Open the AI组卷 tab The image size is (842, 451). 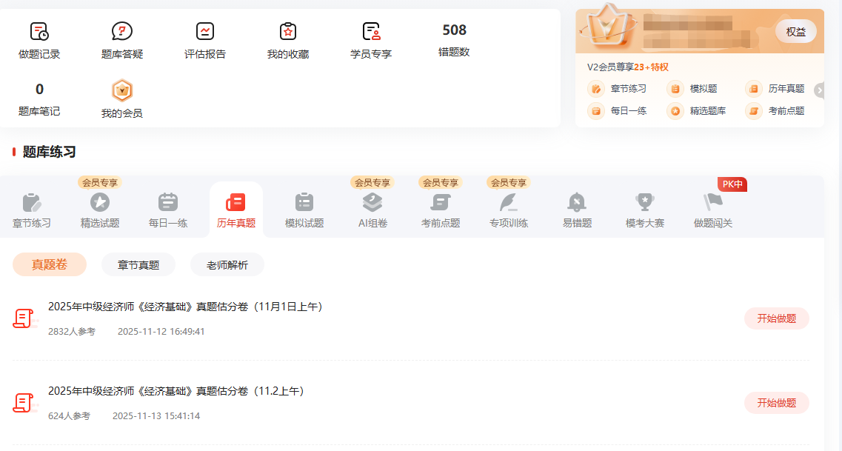372,210
